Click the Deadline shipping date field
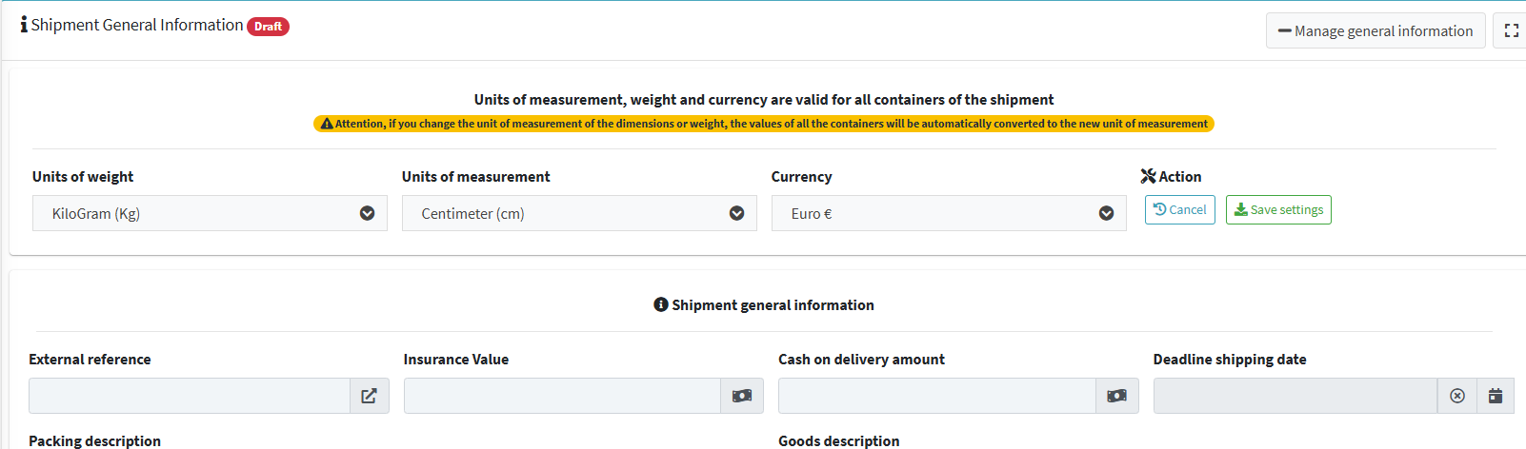This screenshot has height=449, width=1526. 1295,396
